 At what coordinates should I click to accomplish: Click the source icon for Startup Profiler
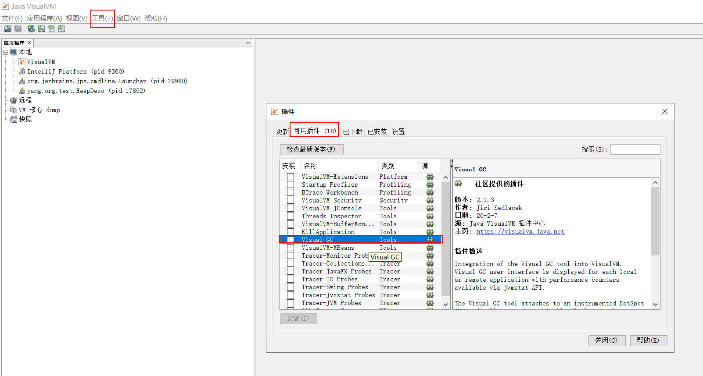click(x=430, y=184)
